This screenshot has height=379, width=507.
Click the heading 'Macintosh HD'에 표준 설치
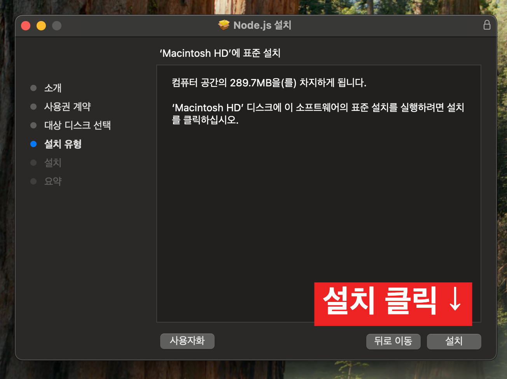tap(220, 53)
